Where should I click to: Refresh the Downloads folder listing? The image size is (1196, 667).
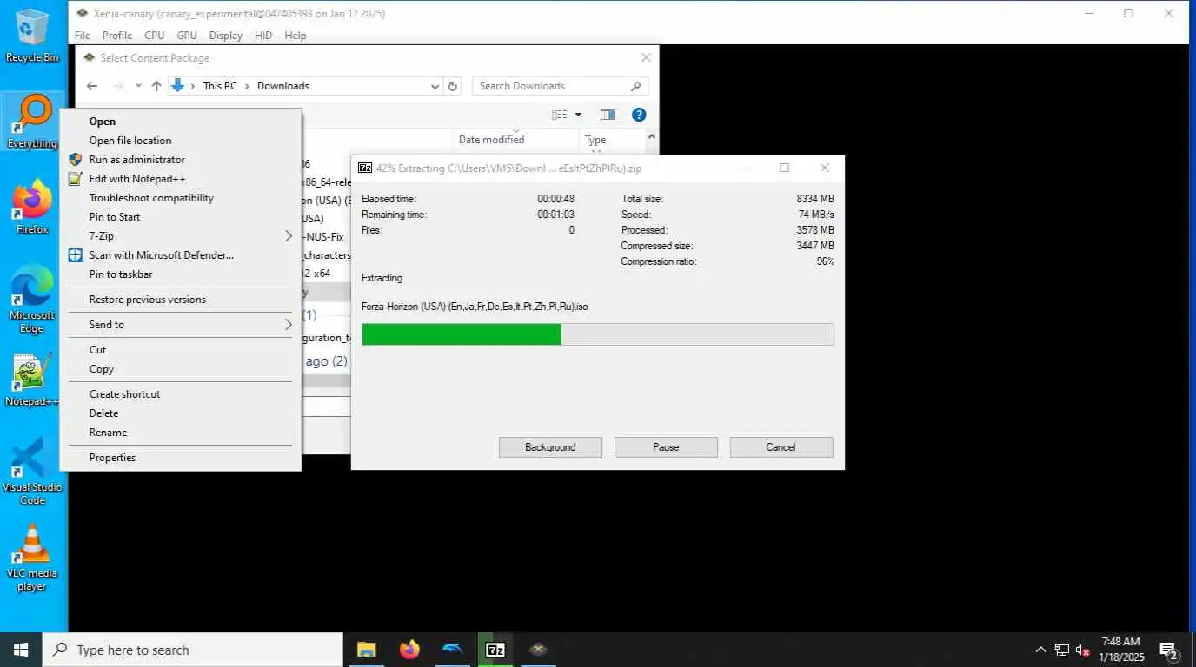coord(452,86)
